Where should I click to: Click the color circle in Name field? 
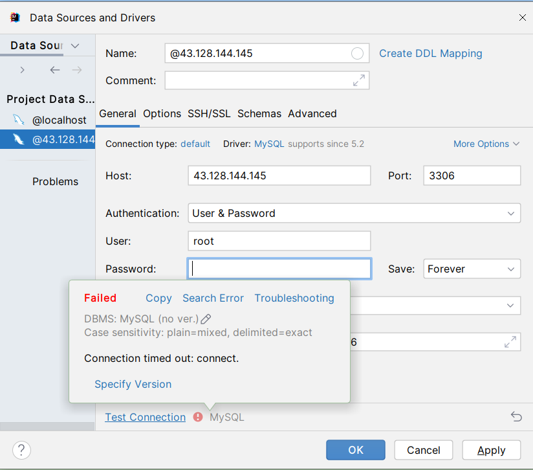(357, 53)
